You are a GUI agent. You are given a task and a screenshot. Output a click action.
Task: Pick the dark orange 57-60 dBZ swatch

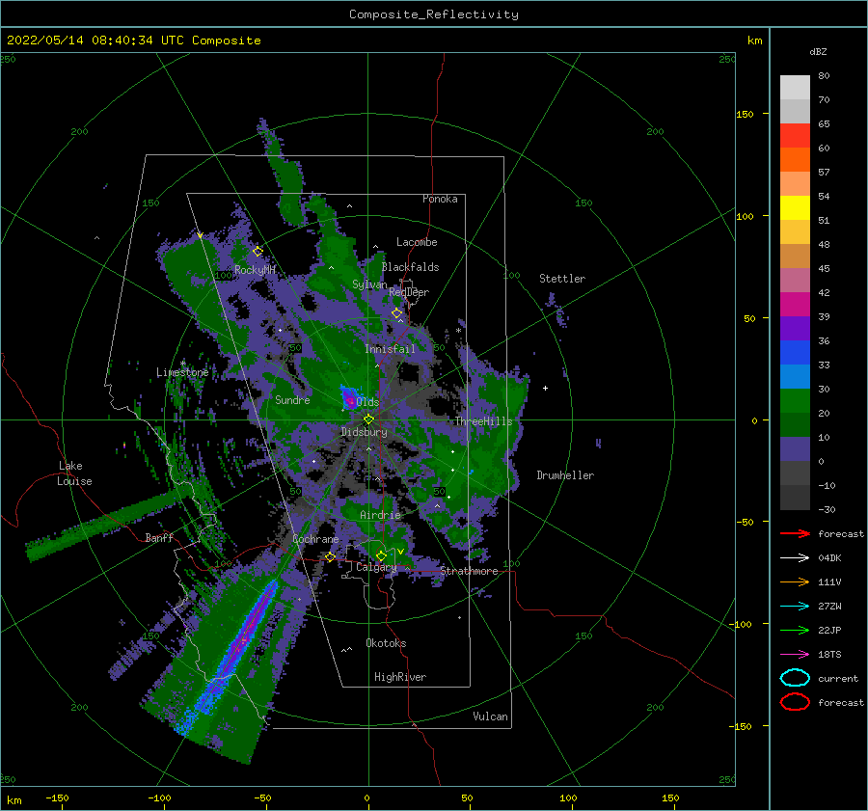(x=795, y=159)
